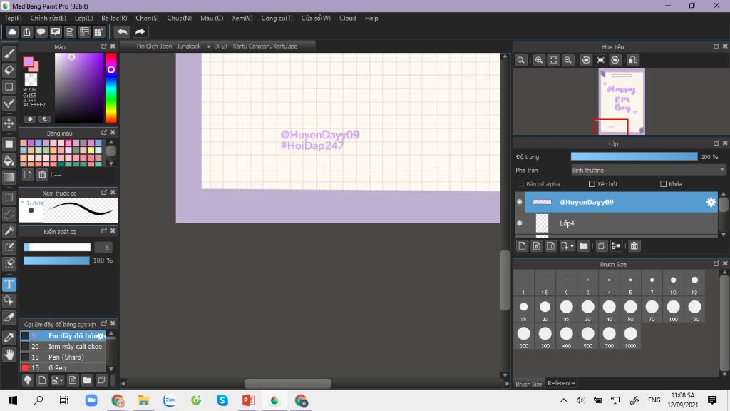
Task: Choose the Iem mày calli okee brush
Action: 63,347
